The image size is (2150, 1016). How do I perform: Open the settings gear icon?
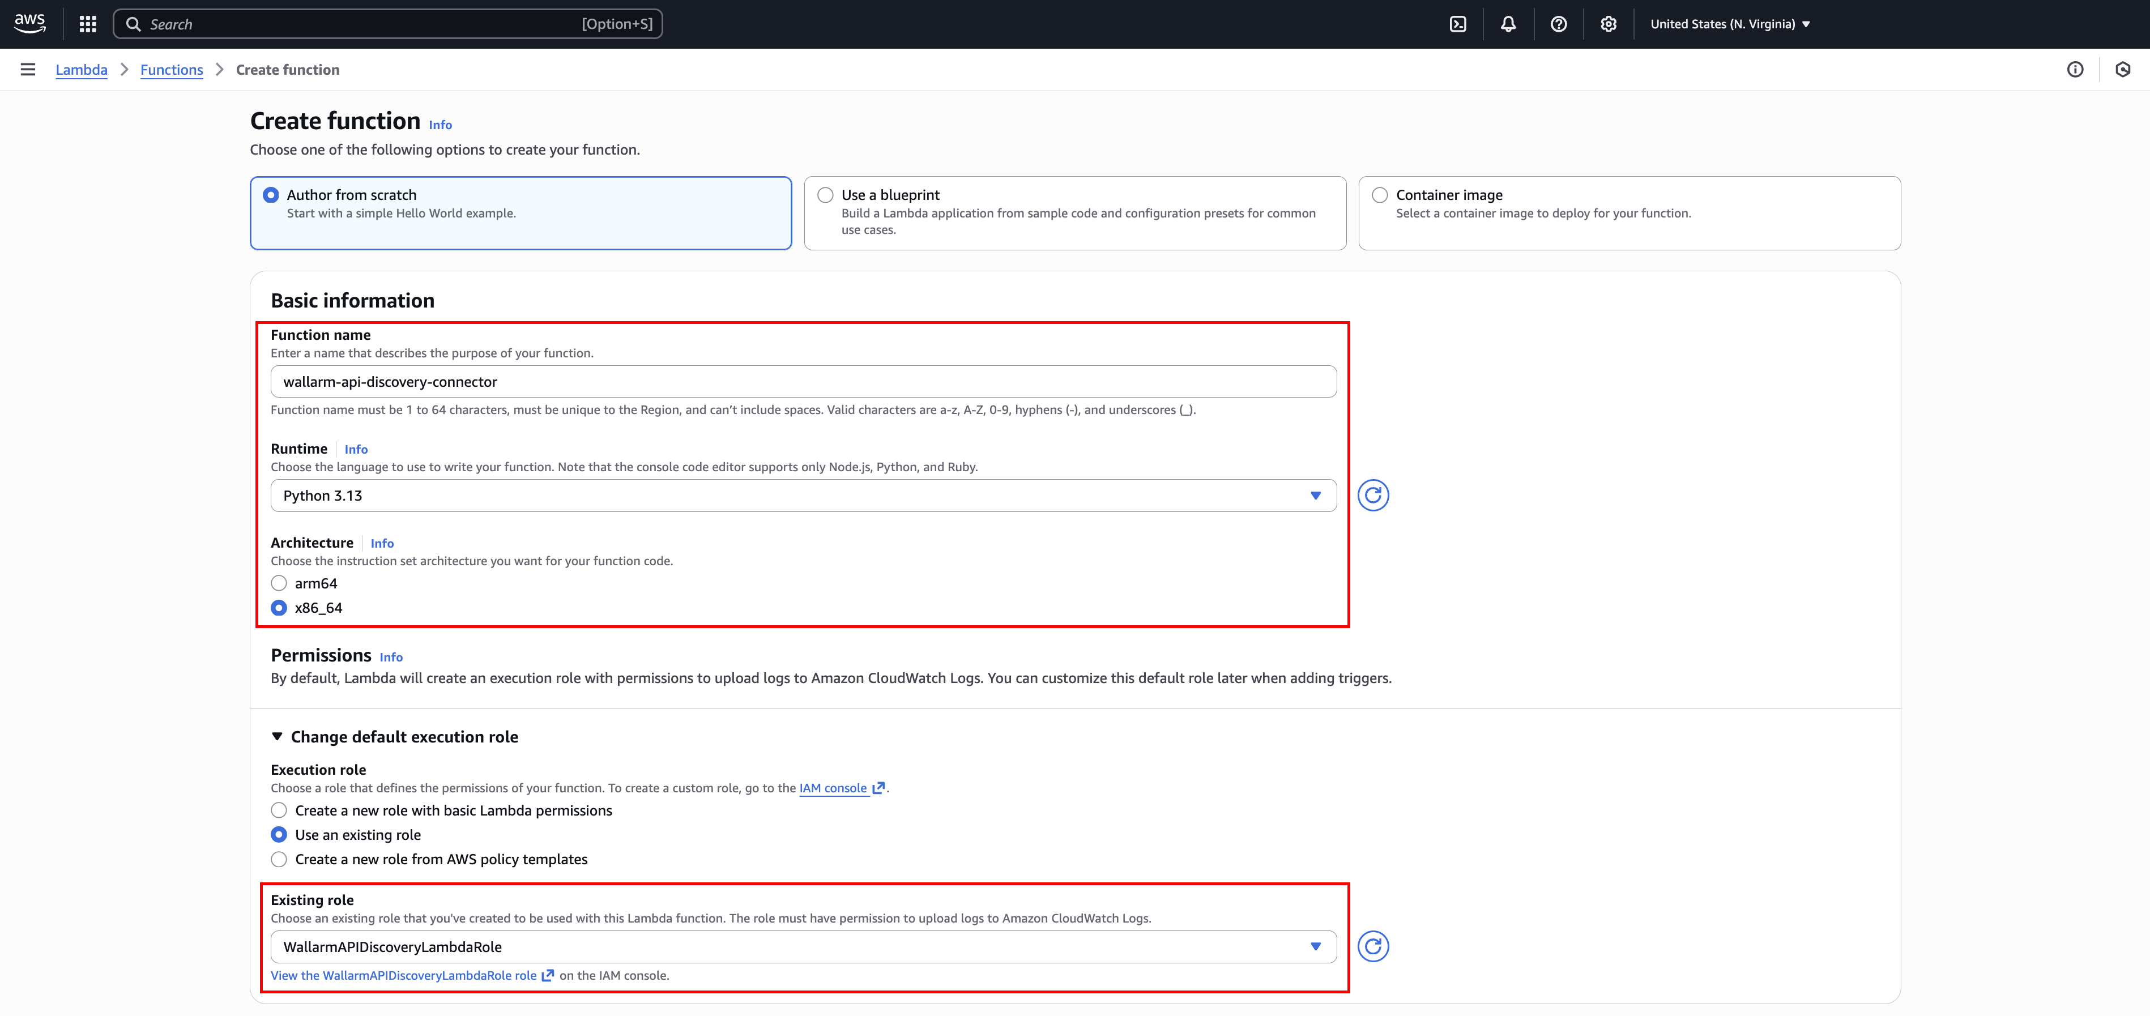1609,23
